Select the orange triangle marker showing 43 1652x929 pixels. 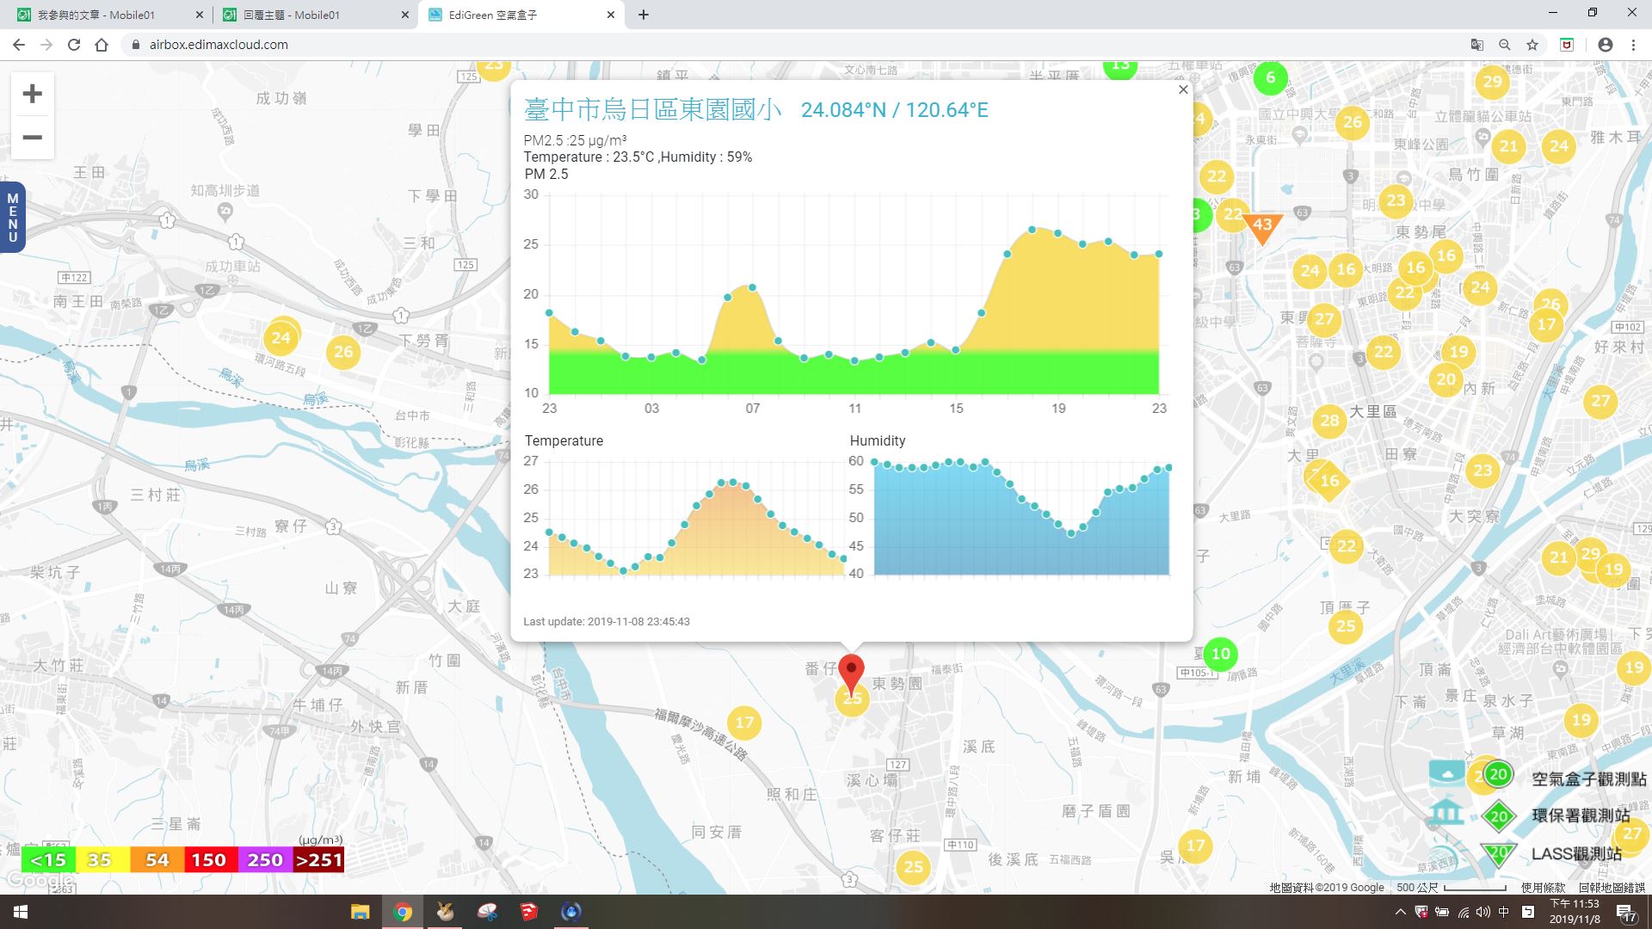[1262, 227]
